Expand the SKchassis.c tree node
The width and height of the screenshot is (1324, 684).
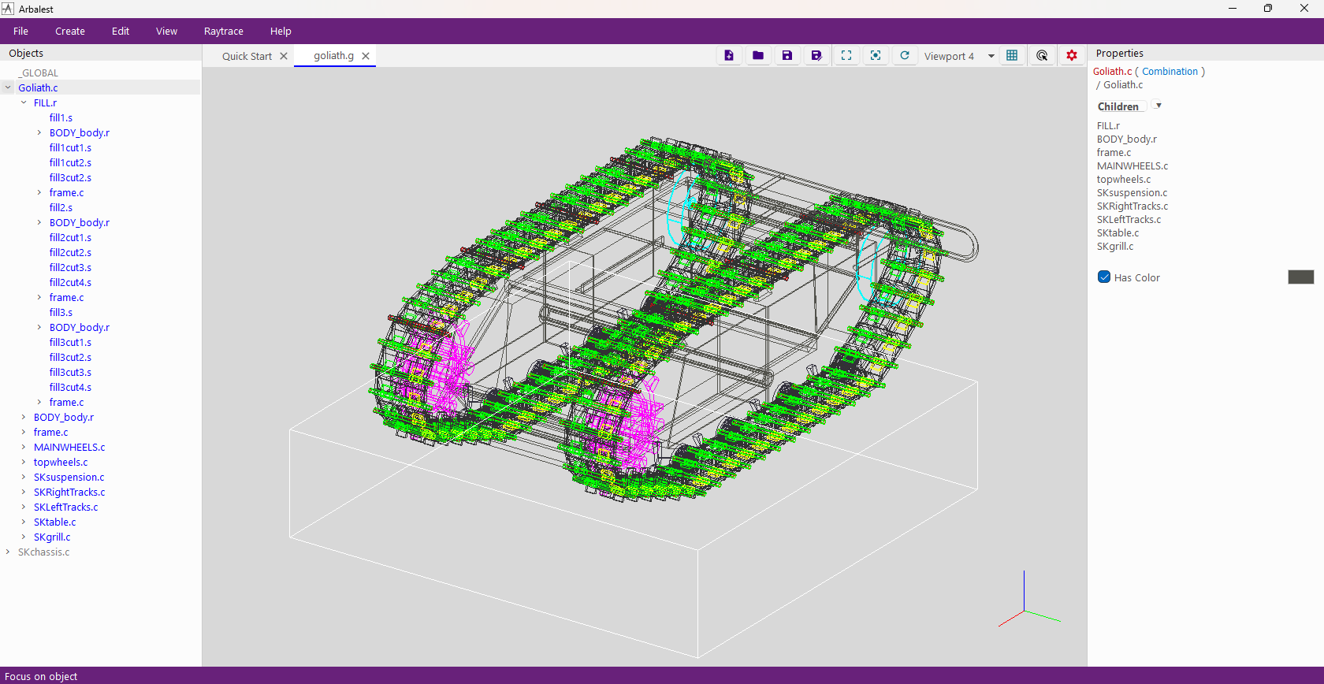coord(8,552)
